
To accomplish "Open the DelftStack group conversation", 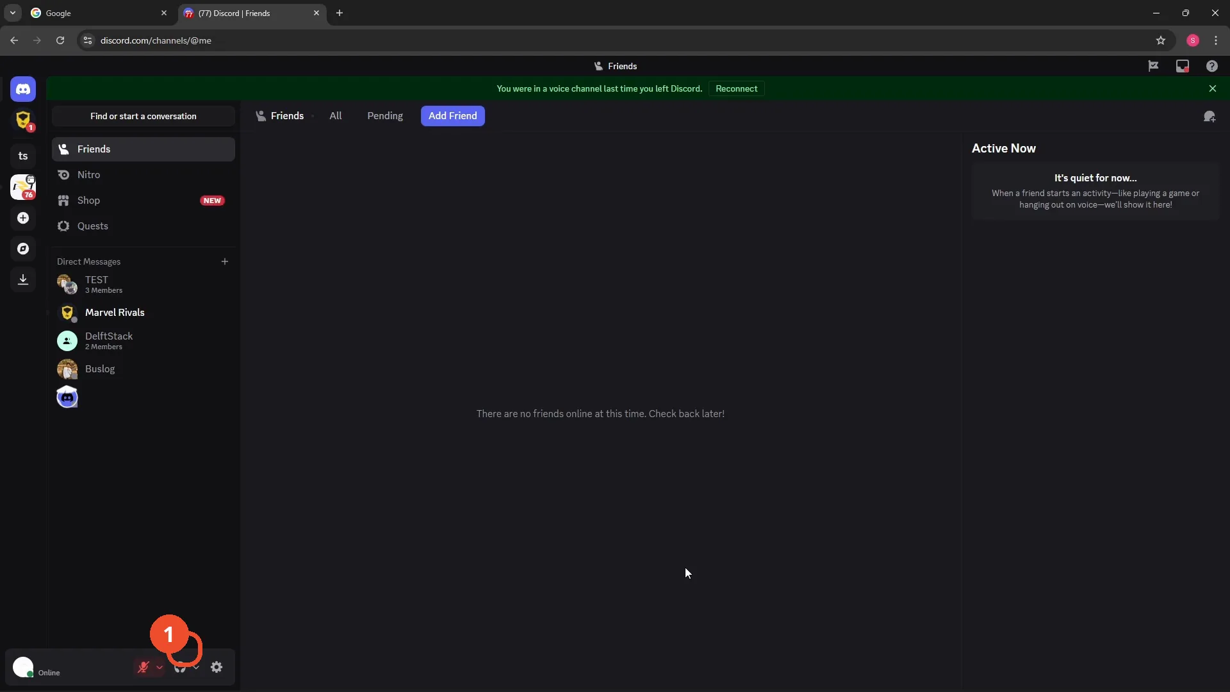I will [x=143, y=341].
